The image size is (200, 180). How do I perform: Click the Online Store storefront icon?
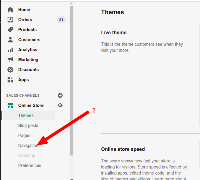pyautogui.click(x=10, y=105)
